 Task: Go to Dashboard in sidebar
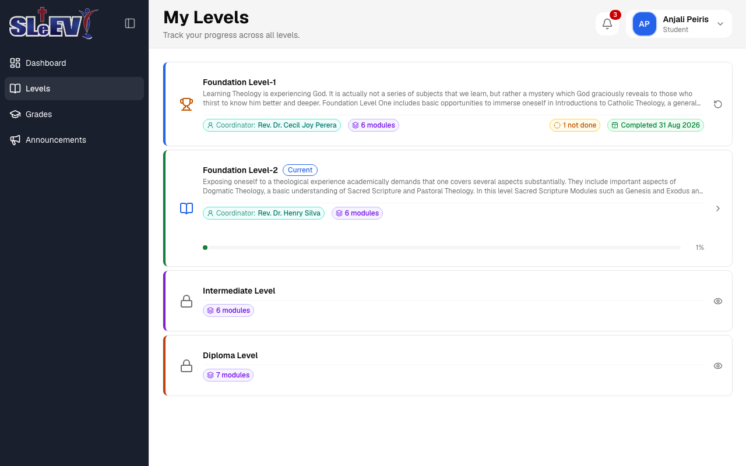(74, 63)
